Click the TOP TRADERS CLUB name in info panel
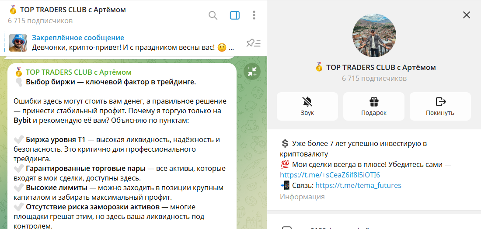Image resolution: width=481 pixels, height=229 pixels. [380, 67]
